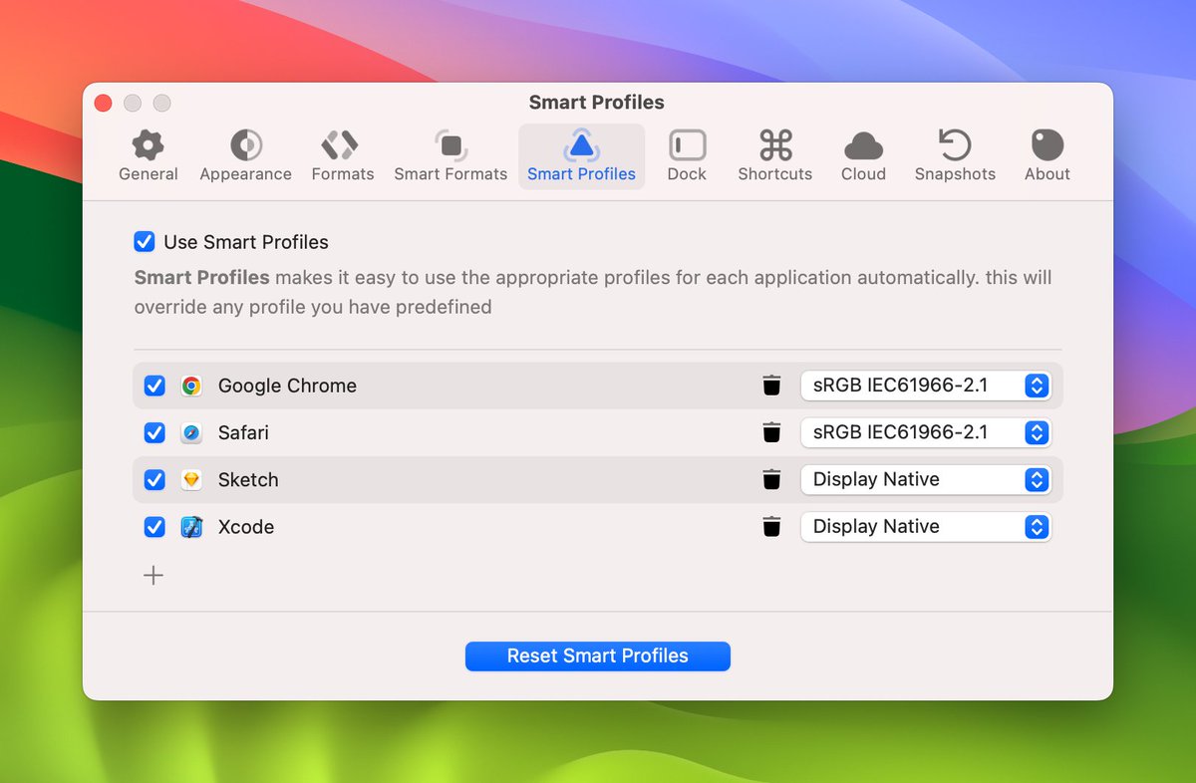Open the General settings tab icon
Image resolution: width=1196 pixels, height=783 pixels.
coord(148,145)
